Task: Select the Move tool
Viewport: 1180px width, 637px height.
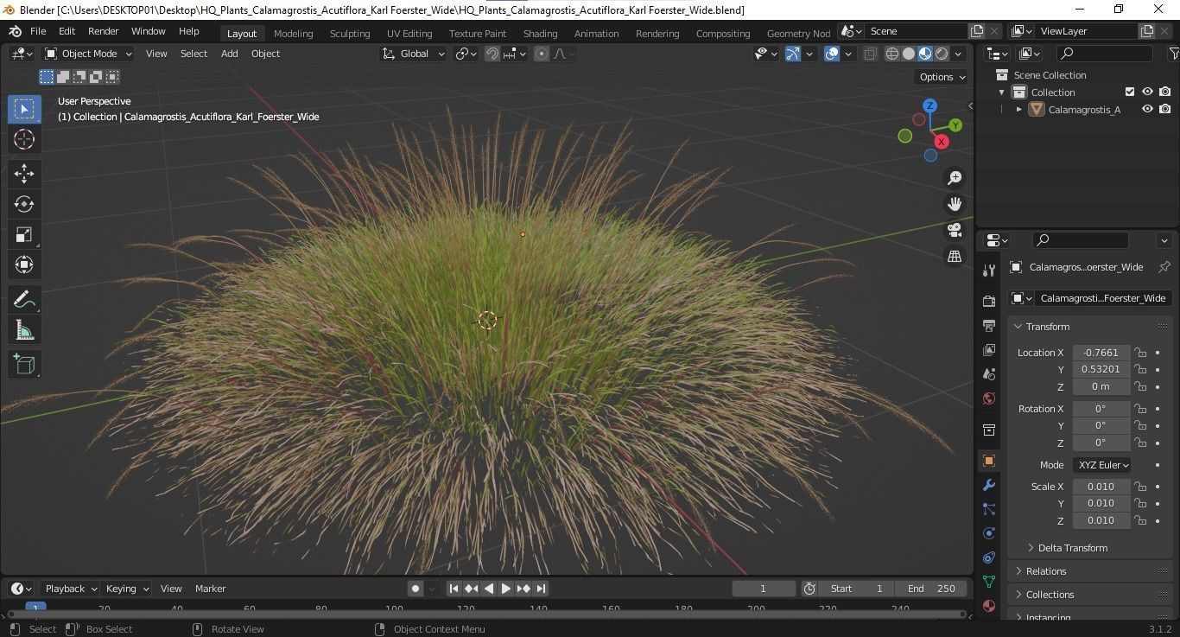Action: coord(24,174)
